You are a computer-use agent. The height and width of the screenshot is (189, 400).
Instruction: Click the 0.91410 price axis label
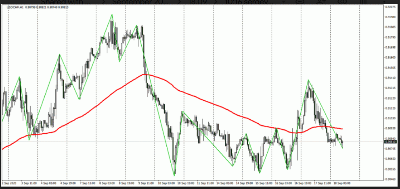(x=391, y=78)
